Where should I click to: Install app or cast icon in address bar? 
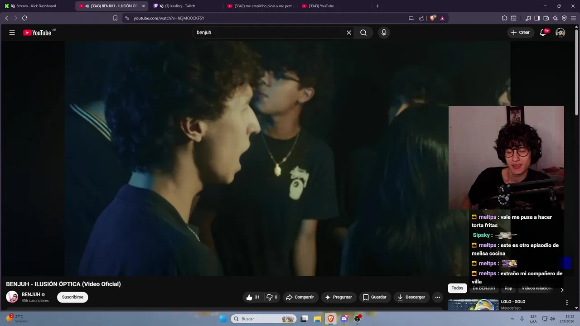411,18
